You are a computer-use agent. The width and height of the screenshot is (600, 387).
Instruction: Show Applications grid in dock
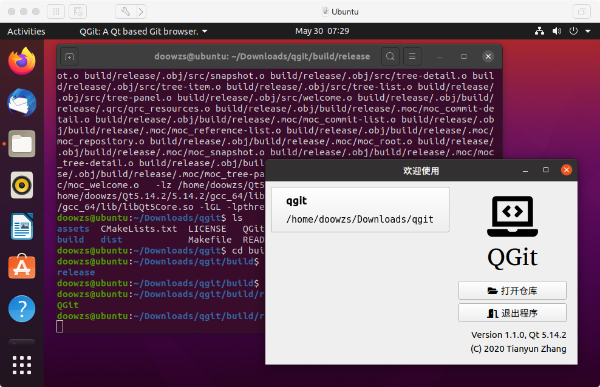pyautogui.click(x=22, y=365)
